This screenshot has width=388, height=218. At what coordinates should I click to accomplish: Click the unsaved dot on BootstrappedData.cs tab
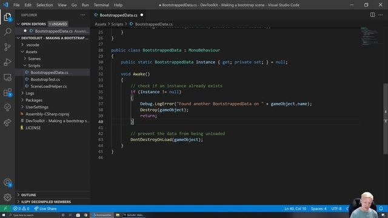[x=142, y=15]
